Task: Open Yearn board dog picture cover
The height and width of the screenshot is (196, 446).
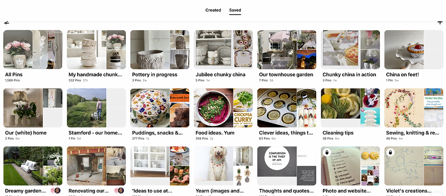Action: pos(213,166)
